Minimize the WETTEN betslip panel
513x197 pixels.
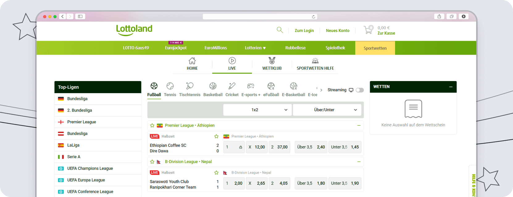coord(451,87)
